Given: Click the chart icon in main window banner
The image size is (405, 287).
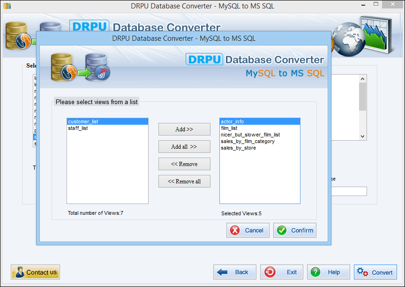Looking at the screenshot, I should coord(377,35).
